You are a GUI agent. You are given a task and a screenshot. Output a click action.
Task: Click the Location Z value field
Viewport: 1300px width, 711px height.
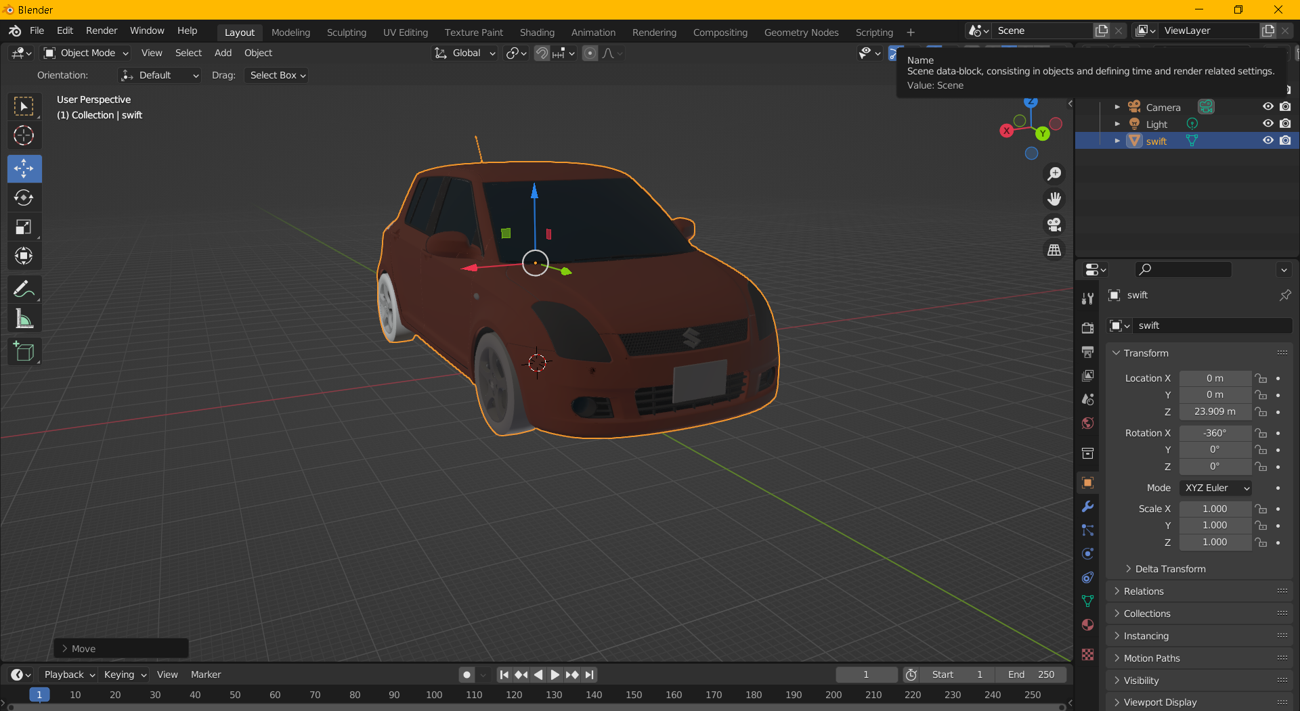[x=1215, y=411]
